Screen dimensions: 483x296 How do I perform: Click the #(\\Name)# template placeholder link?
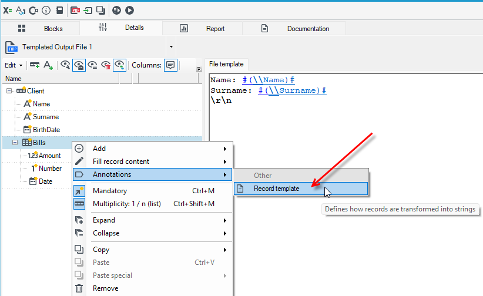click(x=269, y=80)
